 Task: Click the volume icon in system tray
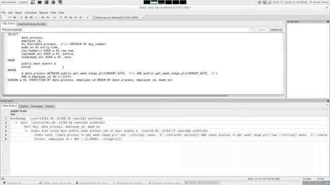[260, 2]
